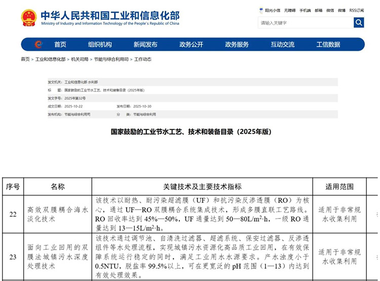This screenshot has width=380, height=281.
Task: Click the swirl icon in navigation bar
Action: click(39, 45)
